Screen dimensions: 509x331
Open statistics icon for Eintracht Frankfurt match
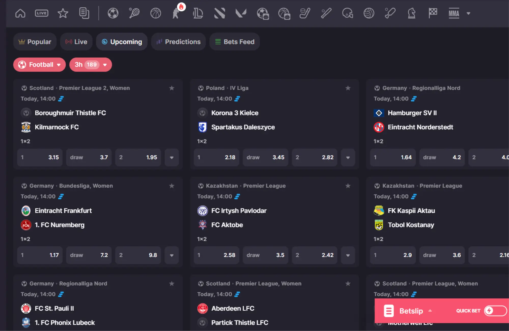click(x=61, y=197)
